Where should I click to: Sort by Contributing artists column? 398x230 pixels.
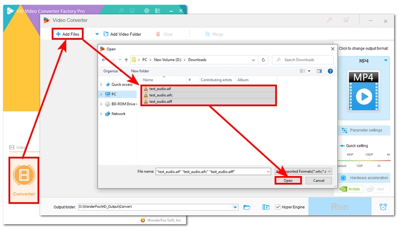coord(216,80)
